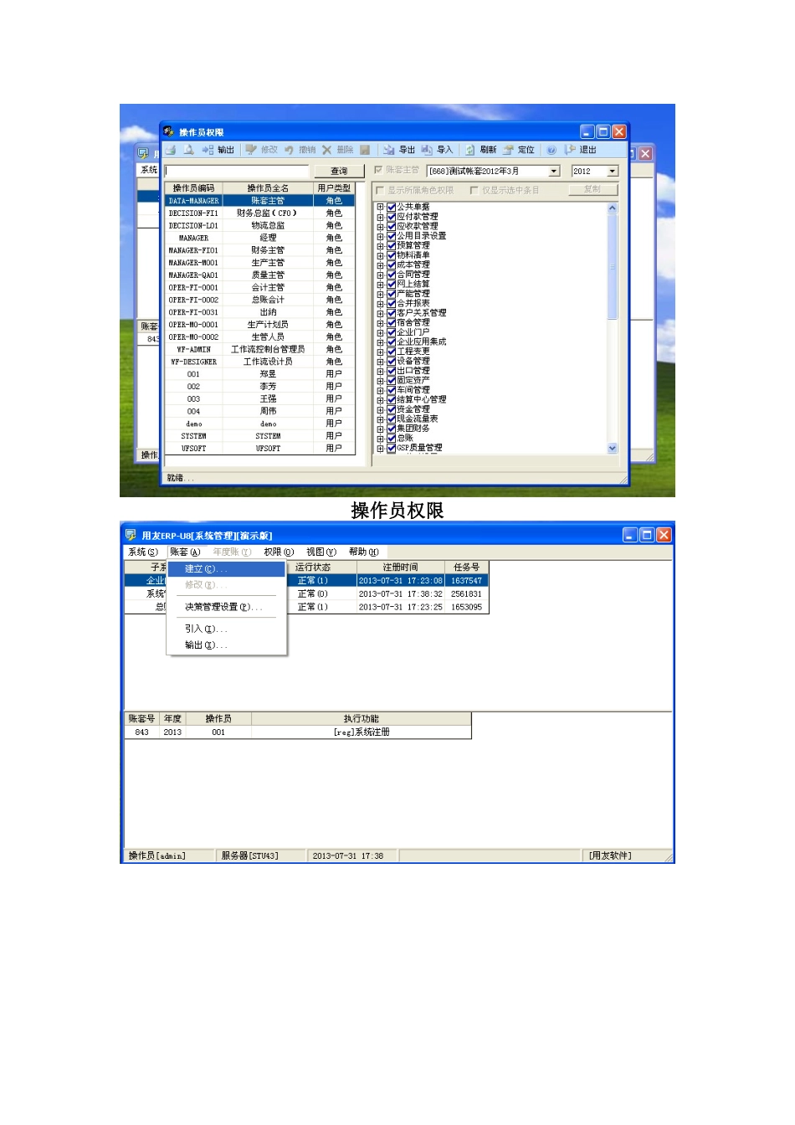The image size is (795, 1125).
Task: Click the 输出 toolbar icon
Action: point(217,150)
